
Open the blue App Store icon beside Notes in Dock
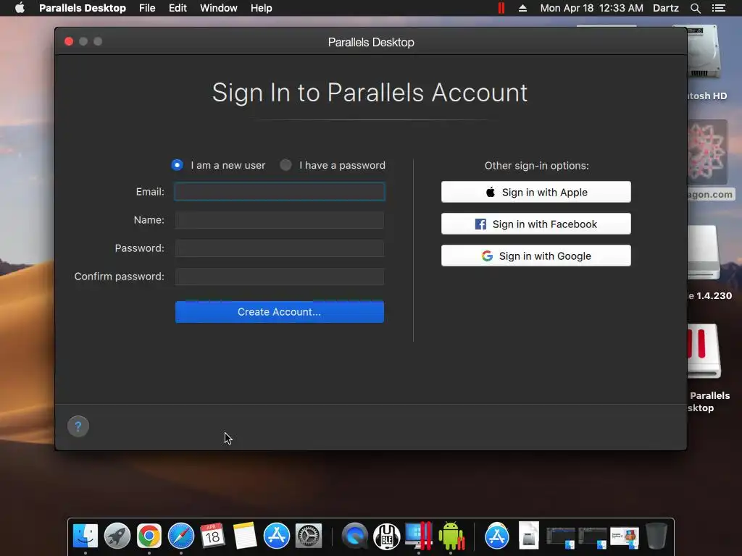coord(276,536)
